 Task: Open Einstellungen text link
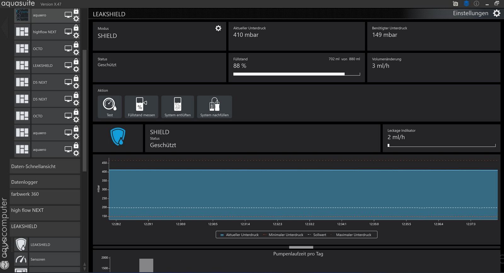[471, 13]
